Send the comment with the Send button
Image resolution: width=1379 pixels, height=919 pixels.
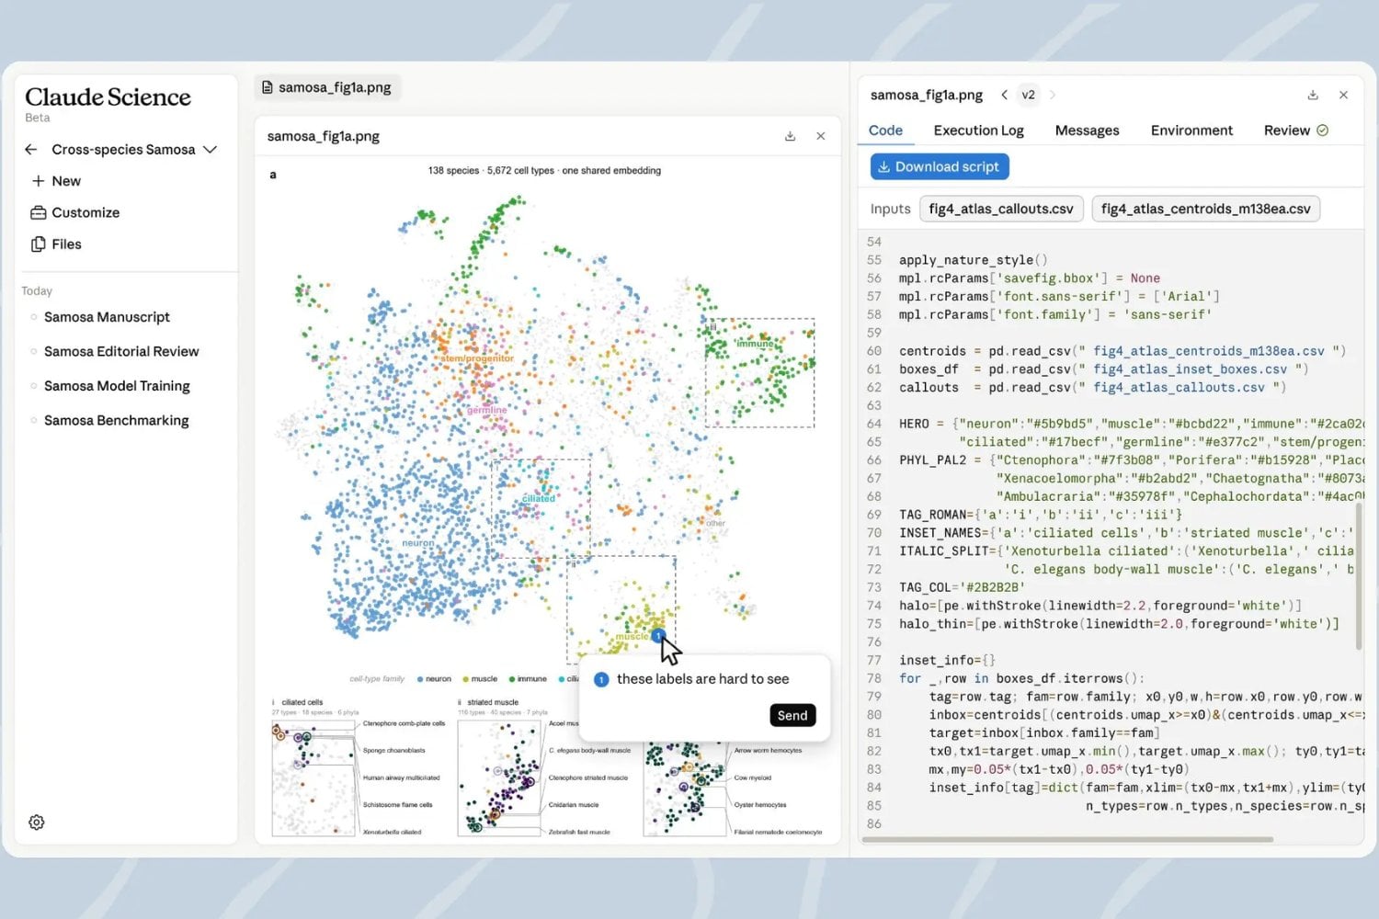pos(792,715)
